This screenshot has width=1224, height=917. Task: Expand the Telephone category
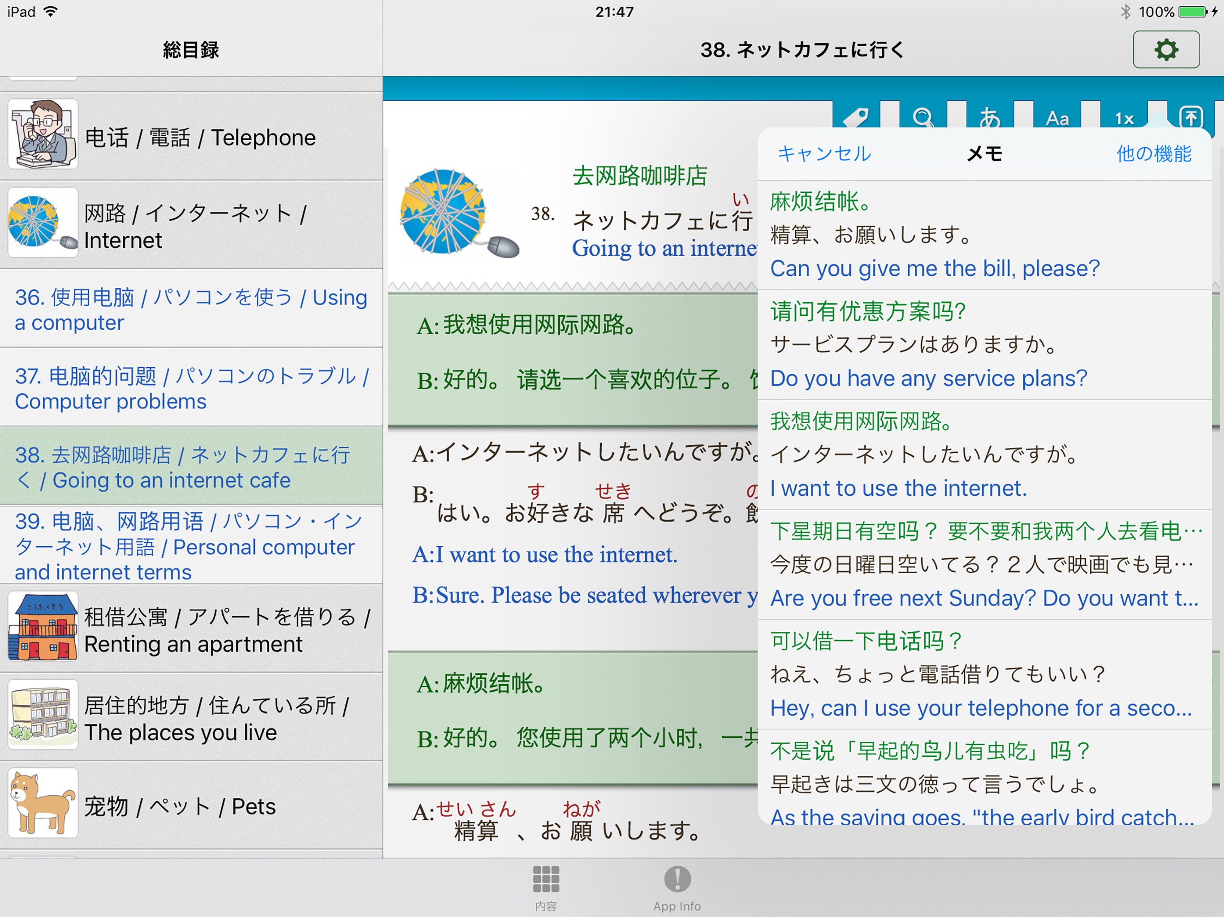coord(191,137)
